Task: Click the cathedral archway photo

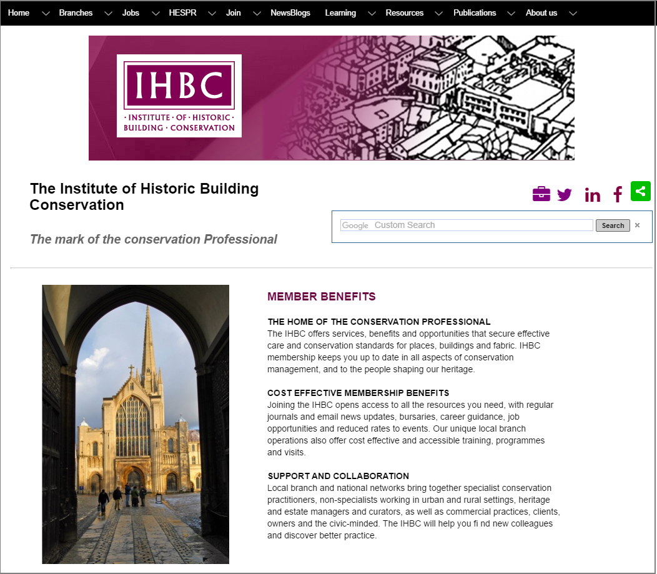Action: (x=136, y=424)
